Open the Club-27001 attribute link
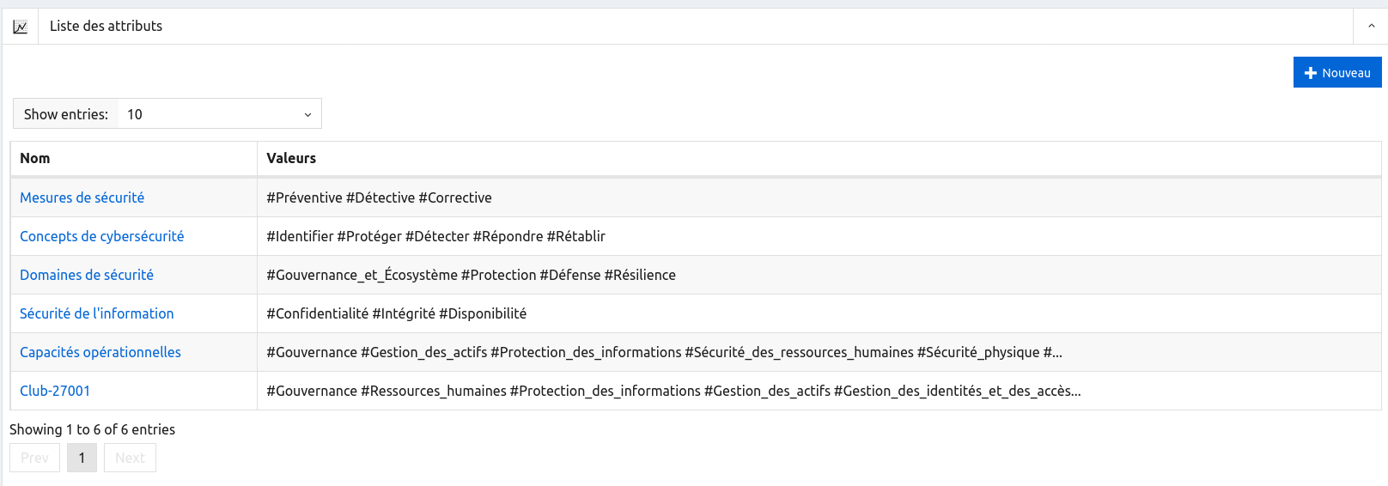This screenshot has width=1388, height=486. pyautogui.click(x=55, y=391)
